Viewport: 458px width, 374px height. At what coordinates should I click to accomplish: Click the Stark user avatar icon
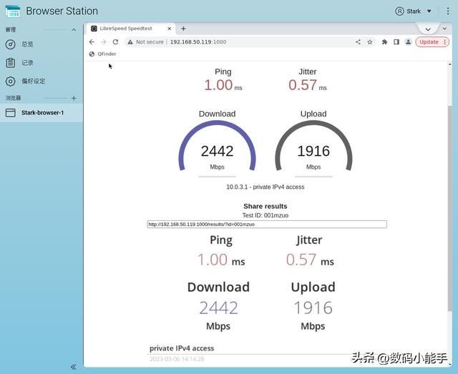pos(399,11)
